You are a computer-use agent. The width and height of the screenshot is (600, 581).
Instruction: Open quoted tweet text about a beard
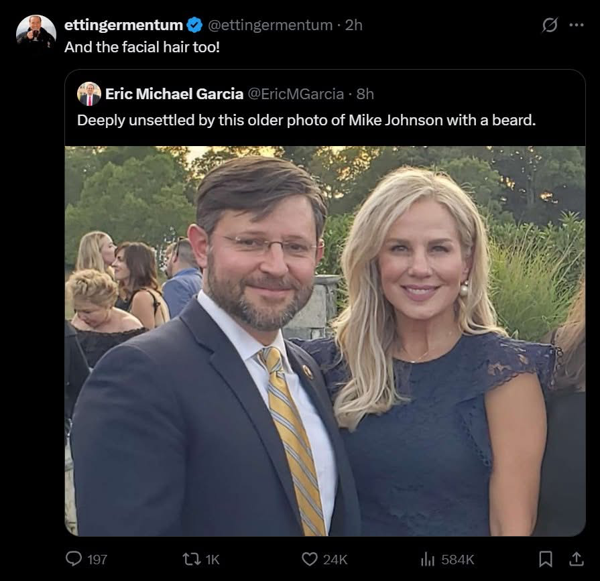point(306,121)
